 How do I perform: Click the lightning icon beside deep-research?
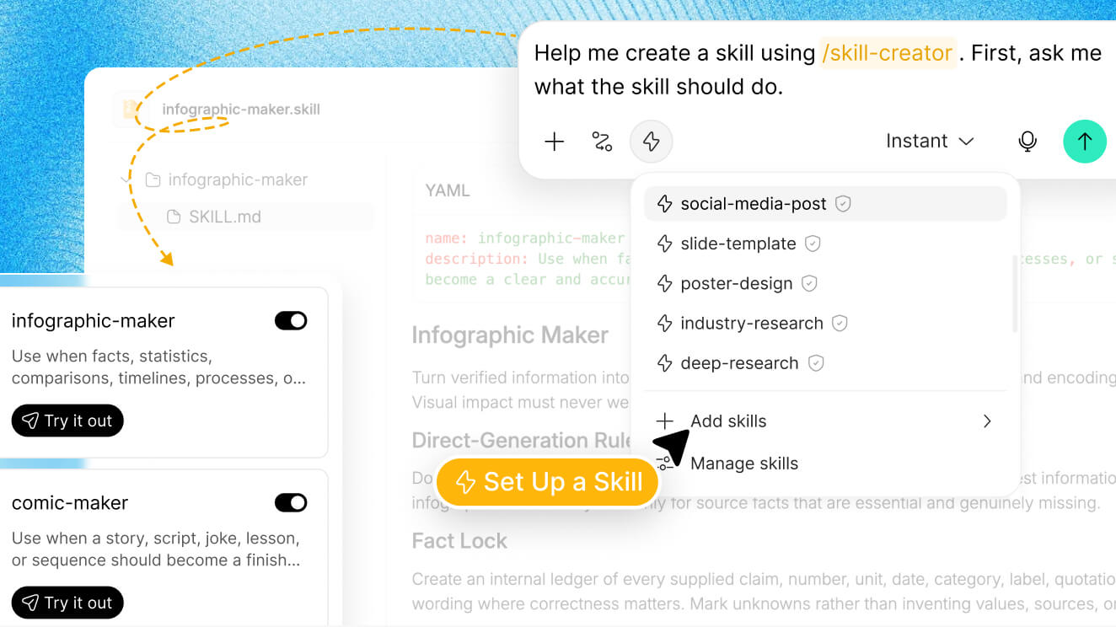tap(664, 363)
